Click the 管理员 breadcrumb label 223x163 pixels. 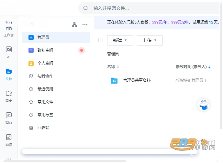tap(113, 54)
